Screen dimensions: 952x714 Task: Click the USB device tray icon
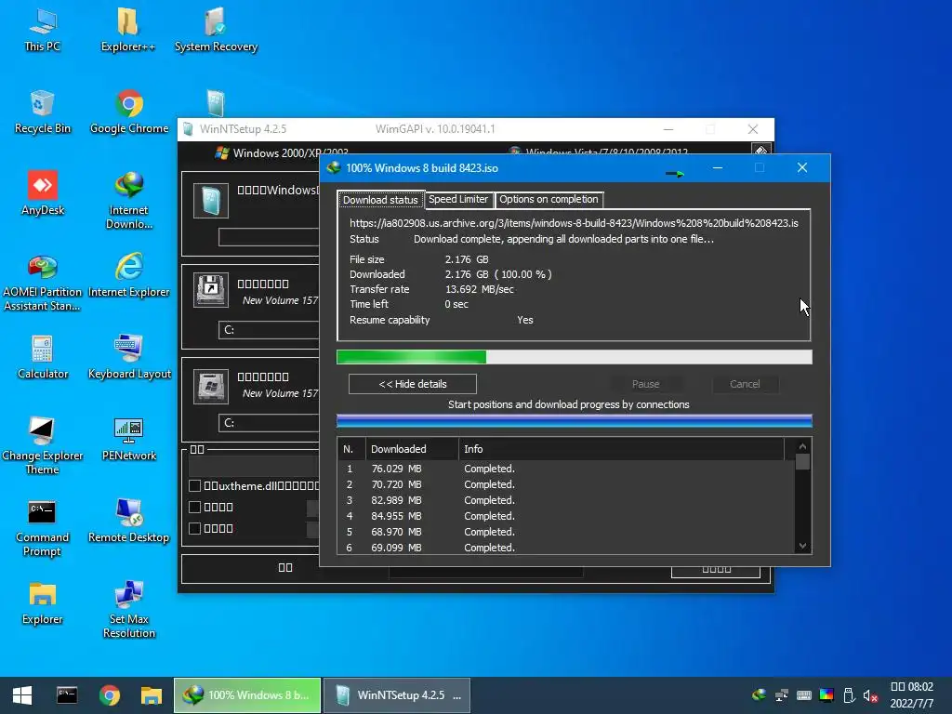[849, 695]
